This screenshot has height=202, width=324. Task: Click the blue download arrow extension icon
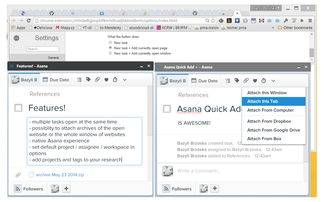(237, 21)
